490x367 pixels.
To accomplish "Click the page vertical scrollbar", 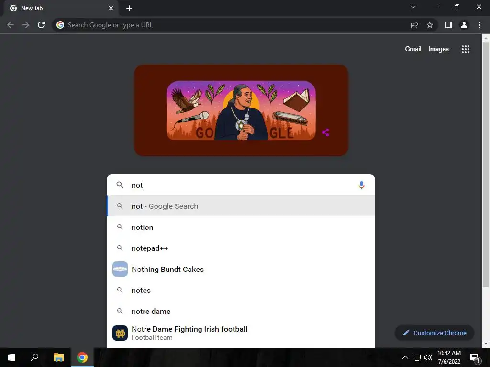I will tap(485, 164).
